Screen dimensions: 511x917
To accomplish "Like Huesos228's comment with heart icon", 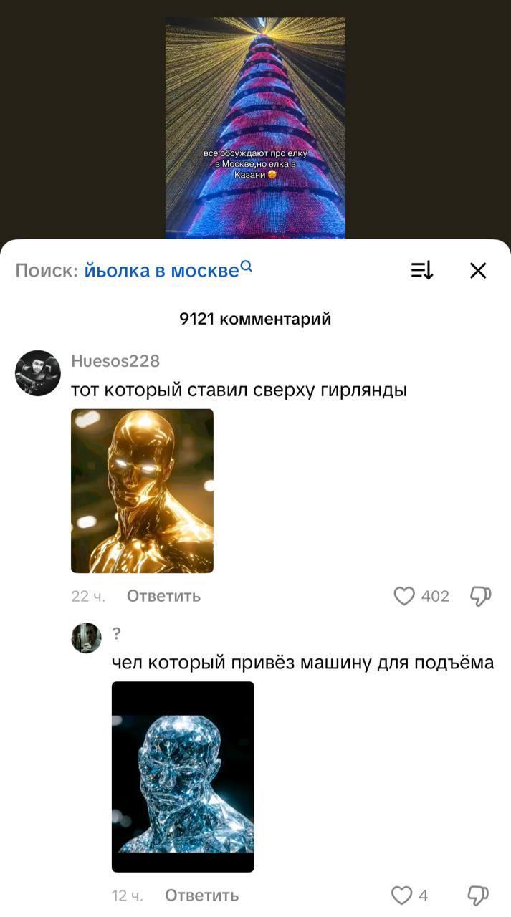I will [404, 596].
